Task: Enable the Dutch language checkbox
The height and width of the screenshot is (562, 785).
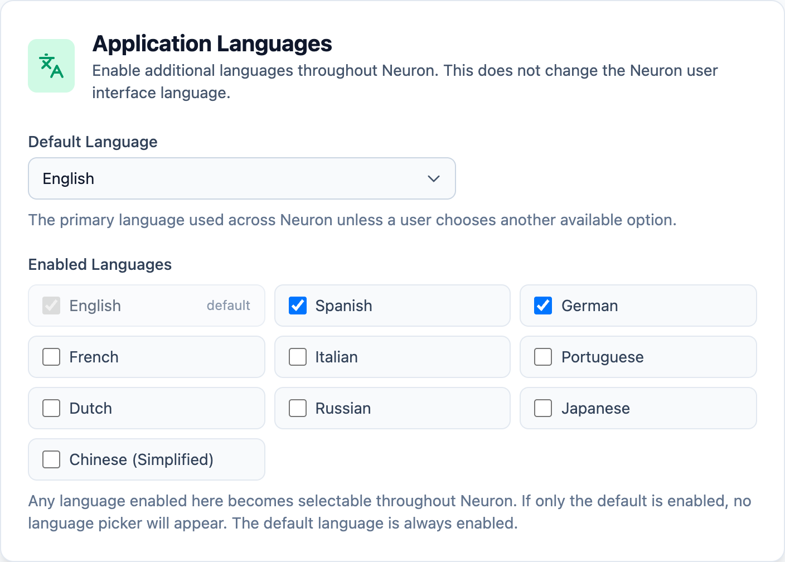Action: coord(51,408)
